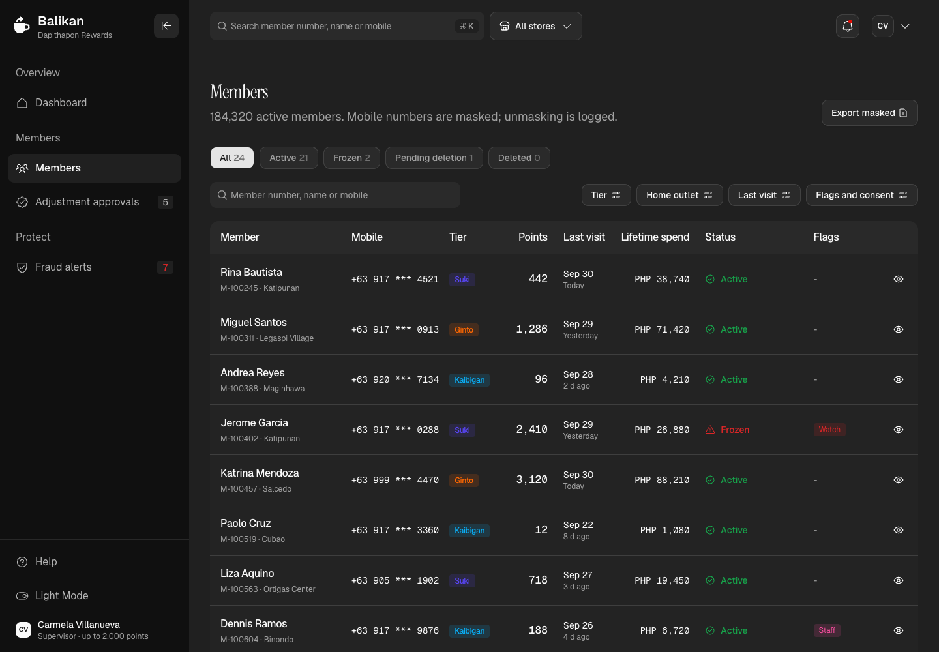Click the Balikan coffee cup logo

22,26
